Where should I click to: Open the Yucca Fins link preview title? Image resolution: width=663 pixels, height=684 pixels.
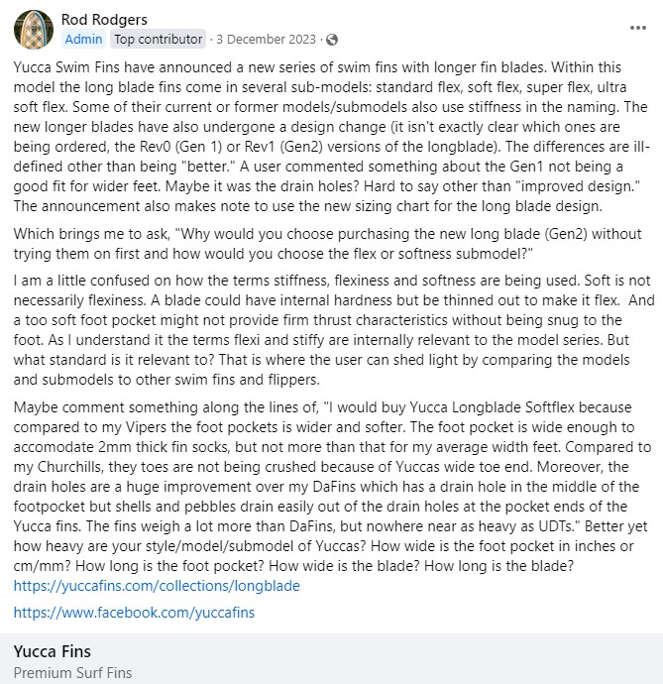tap(52, 651)
